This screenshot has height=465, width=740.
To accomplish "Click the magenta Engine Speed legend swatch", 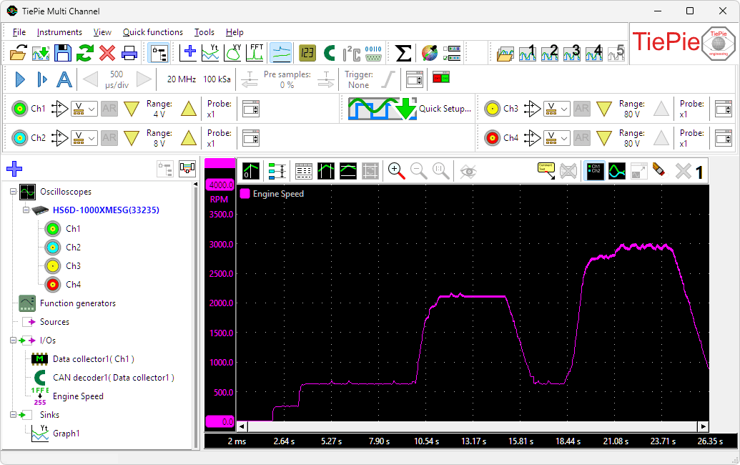I will 245,194.
